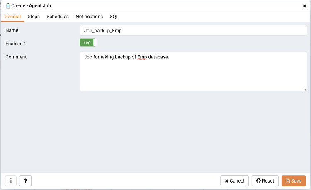Save the agent job

pyautogui.click(x=294, y=181)
